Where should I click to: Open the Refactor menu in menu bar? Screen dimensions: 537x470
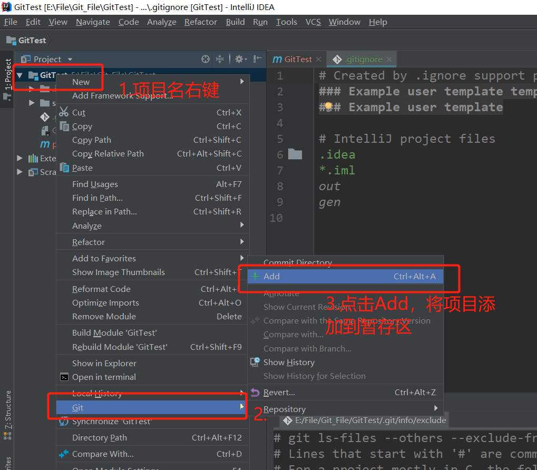point(201,22)
